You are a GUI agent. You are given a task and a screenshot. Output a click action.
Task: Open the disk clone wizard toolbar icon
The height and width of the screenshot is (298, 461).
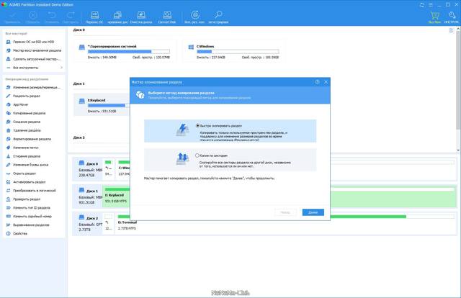pyautogui.click(x=117, y=17)
